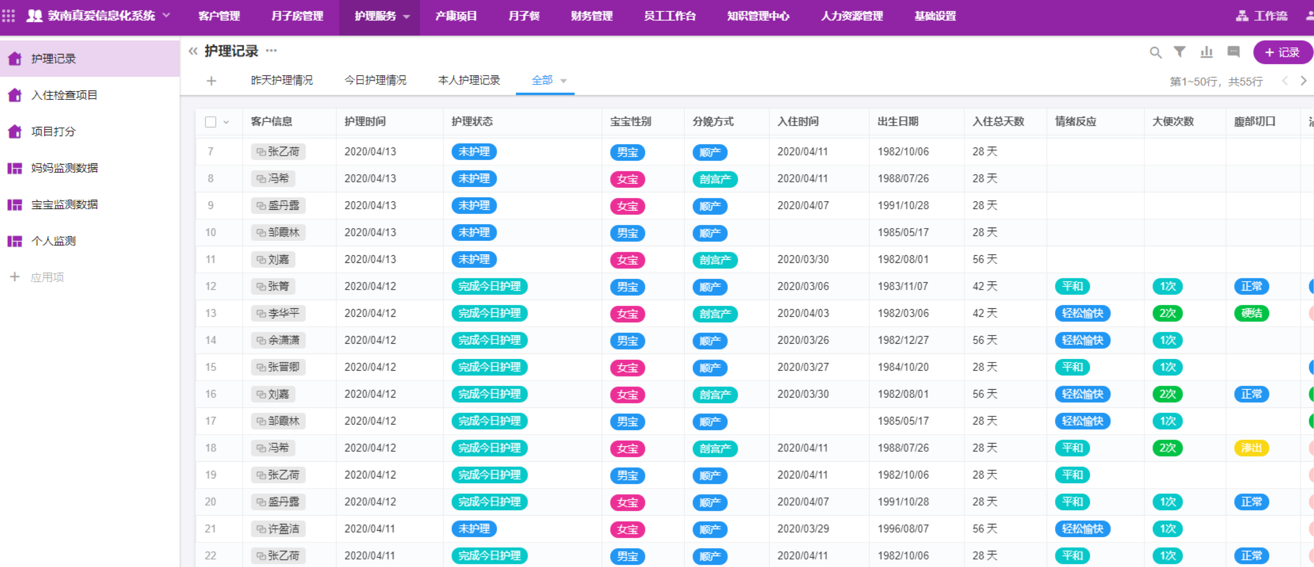1314x567 pixels.
Task: Click the 妈妈监测数据 dashboard icon
Action: (x=15, y=168)
